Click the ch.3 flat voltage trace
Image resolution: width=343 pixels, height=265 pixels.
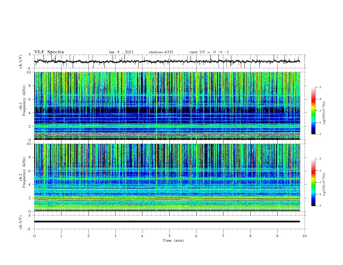point(167,222)
